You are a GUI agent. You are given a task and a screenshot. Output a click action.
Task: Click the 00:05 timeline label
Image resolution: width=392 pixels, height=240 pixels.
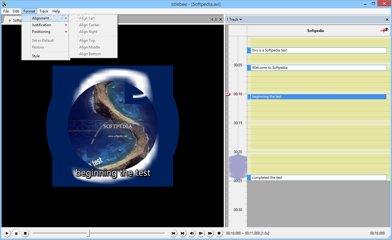tap(238, 65)
